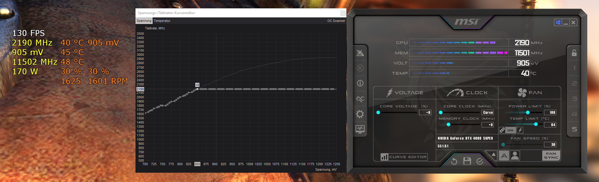Click the user-defined fan profile icon
This screenshot has height=182, width=599.
point(515,156)
